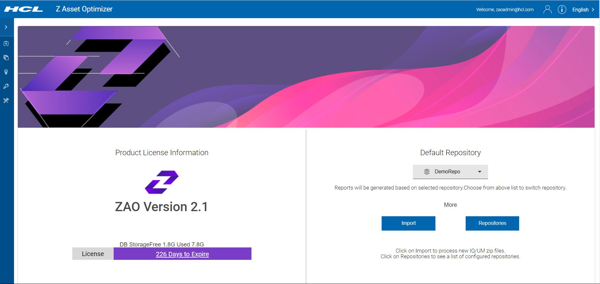The height and width of the screenshot is (284, 600).
Task: Click the Import button
Action: [408, 223]
